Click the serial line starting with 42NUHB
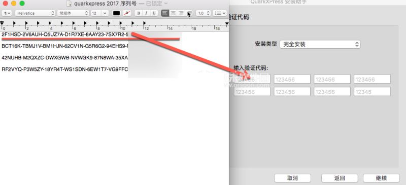The height and width of the screenshot is (185, 406). click(65, 57)
